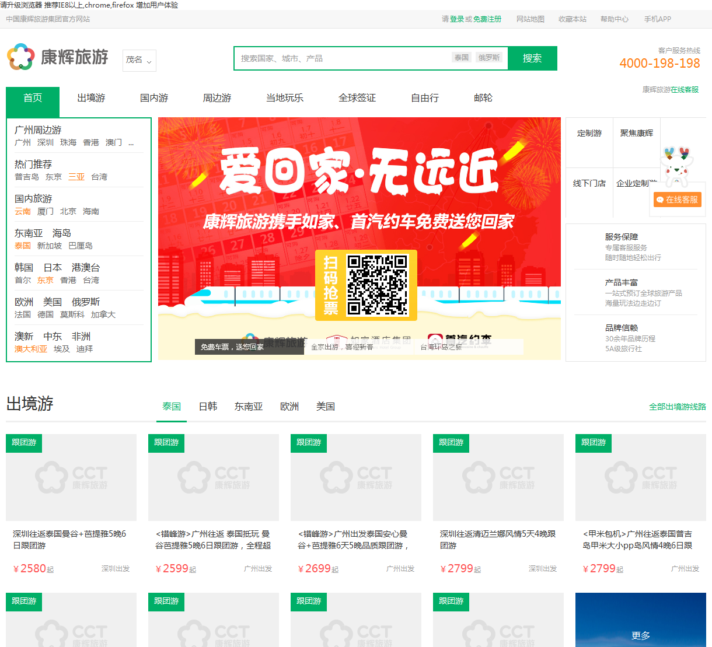
Task: Open the 免费注册 link
Action: 487,19
